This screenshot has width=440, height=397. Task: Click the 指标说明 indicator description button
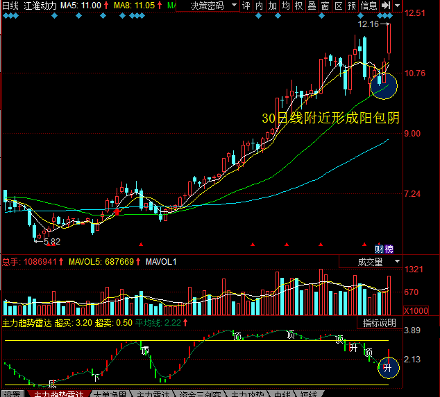click(380, 323)
